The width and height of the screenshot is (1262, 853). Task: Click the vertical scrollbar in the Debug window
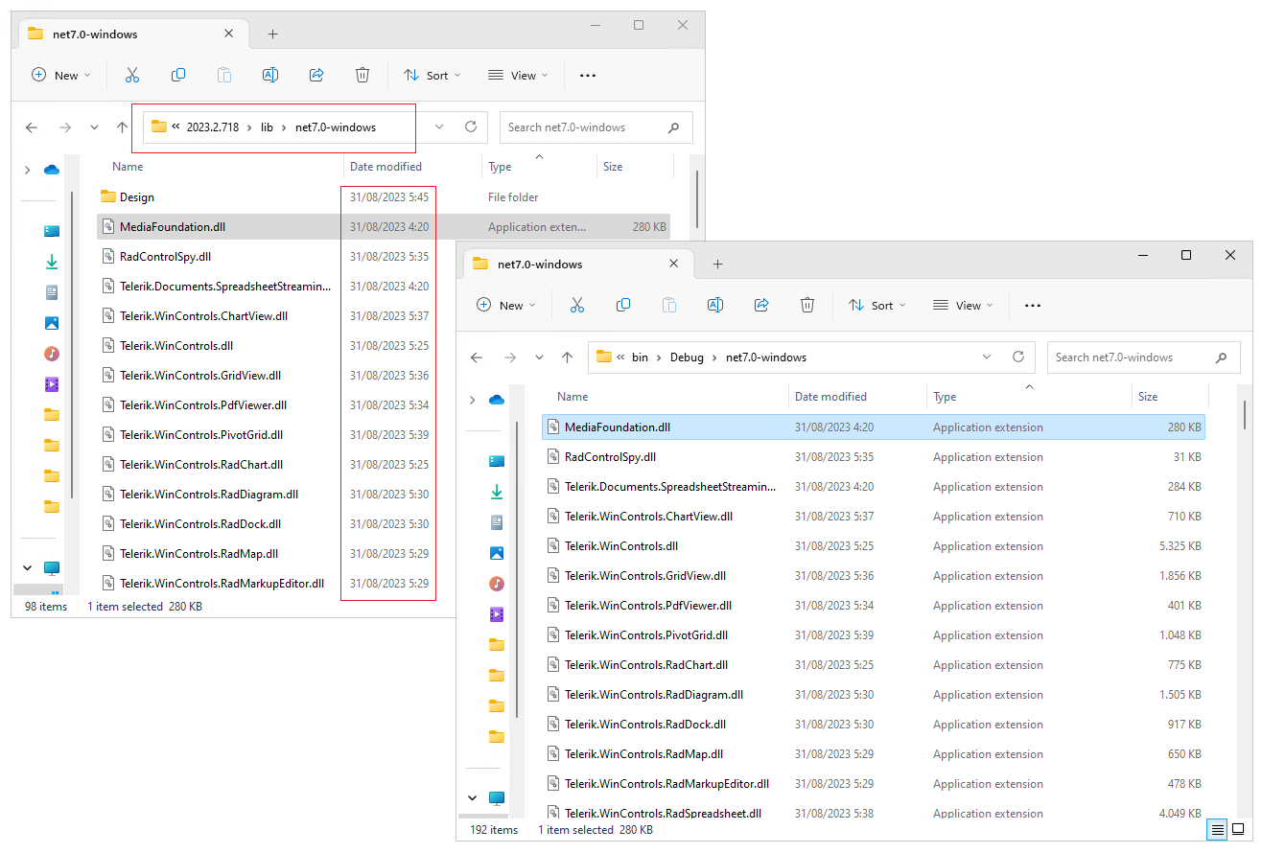[x=1246, y=414]
